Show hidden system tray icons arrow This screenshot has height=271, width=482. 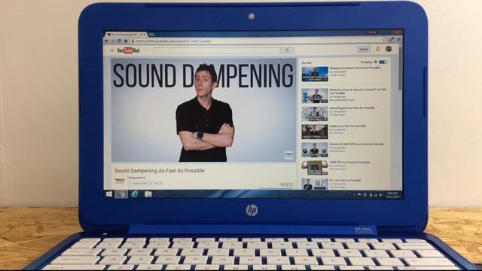pyautogui.click(x=354, y=195)
